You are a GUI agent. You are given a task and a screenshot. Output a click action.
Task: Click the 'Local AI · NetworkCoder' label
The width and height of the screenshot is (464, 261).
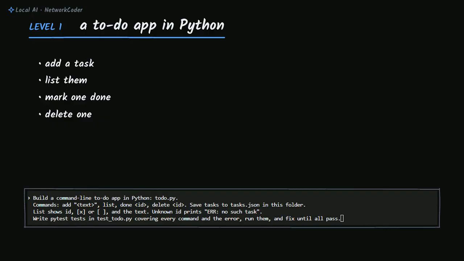(x=49, y=10)
